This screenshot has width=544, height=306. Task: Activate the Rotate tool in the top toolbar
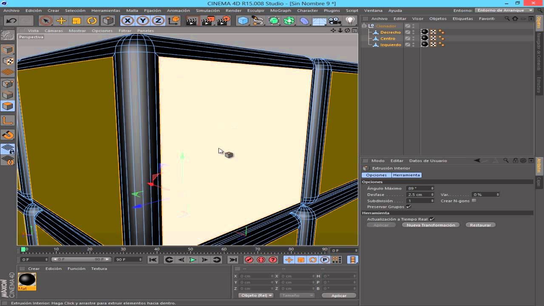(x=92, y=20)
